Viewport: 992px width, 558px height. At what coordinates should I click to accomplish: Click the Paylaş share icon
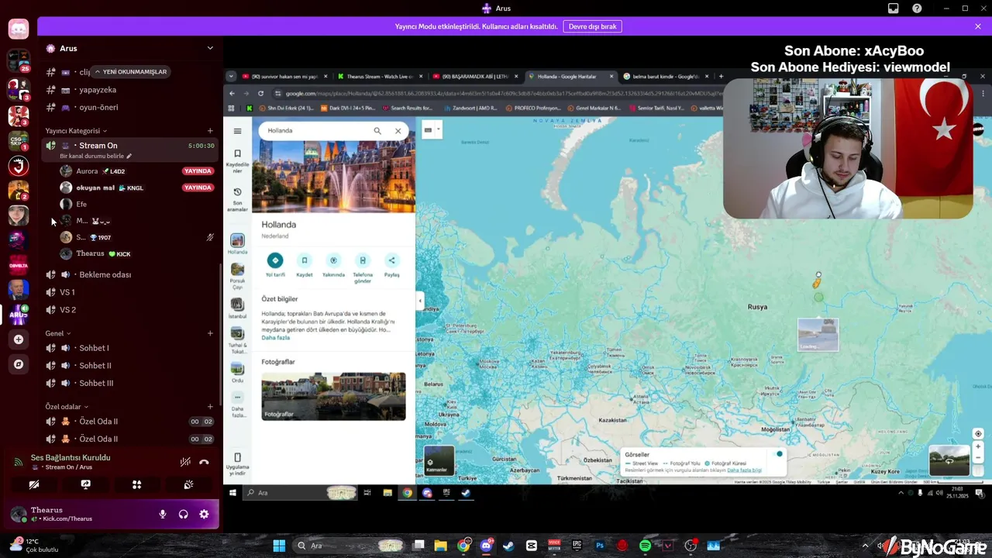point(391,260)
